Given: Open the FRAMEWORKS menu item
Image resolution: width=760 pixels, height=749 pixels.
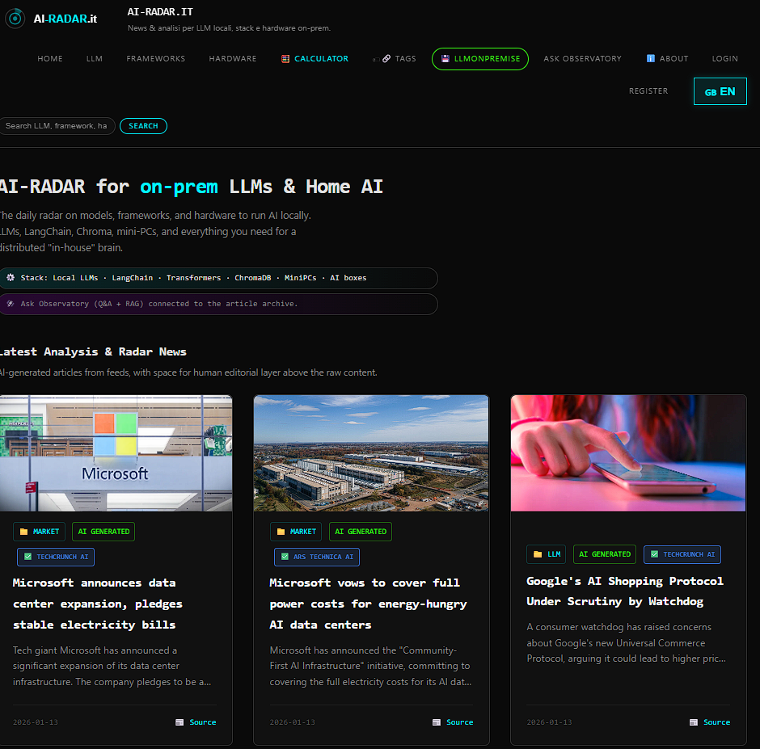Looking at the screenshot, I should coord(155,58).
